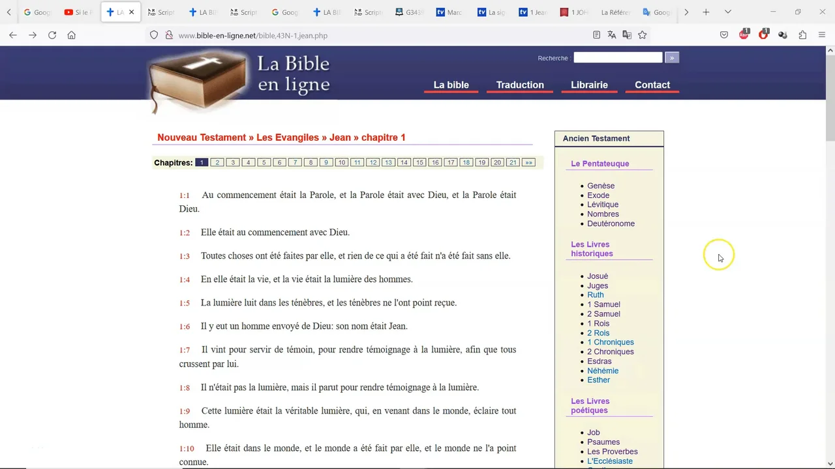Click the Firefox home icon
This screenshot has width=835, height=469.
point(72,35)
